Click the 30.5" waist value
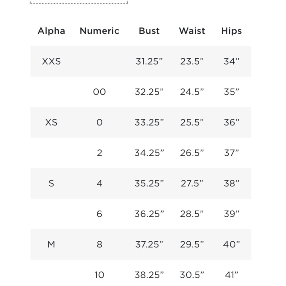The width and height of the screenshot is (286, 286). (x=192, y=275)
